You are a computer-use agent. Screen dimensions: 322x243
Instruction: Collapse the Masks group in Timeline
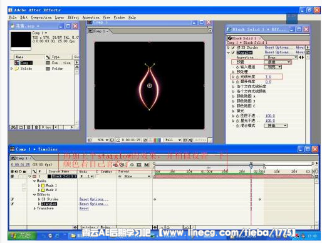point(34,181)
